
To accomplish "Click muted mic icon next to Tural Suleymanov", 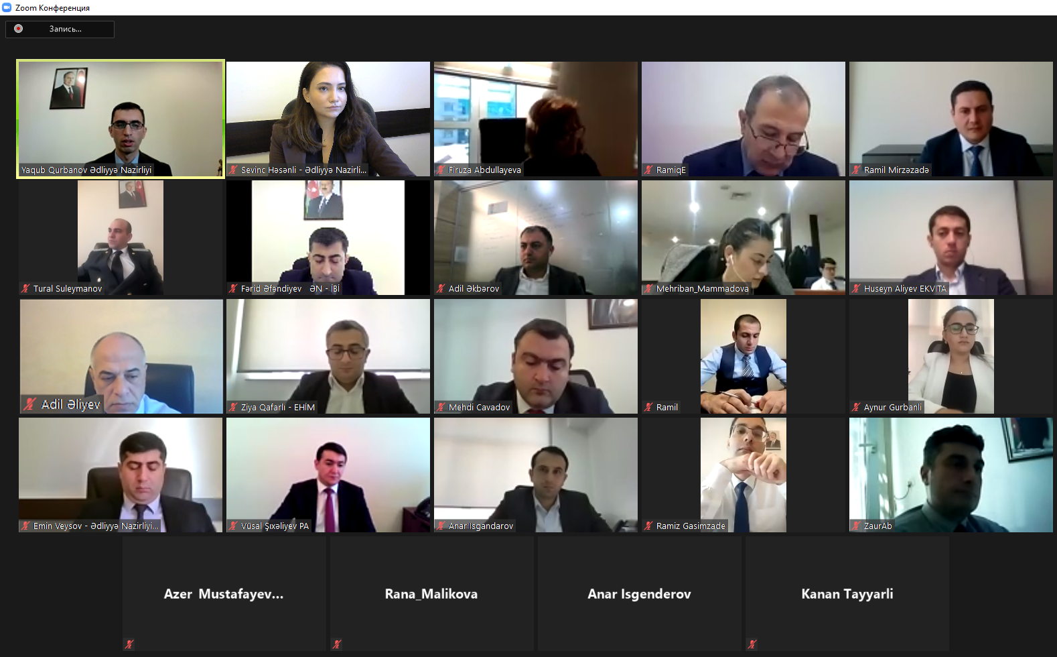I will [x=26, y=288].
